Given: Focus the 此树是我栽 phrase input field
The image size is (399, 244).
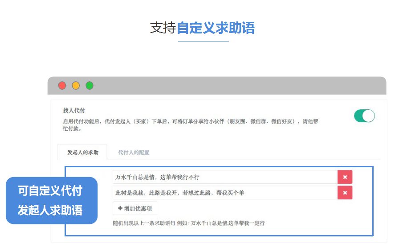Looking at the screenshot, I should tap(225, 193).
